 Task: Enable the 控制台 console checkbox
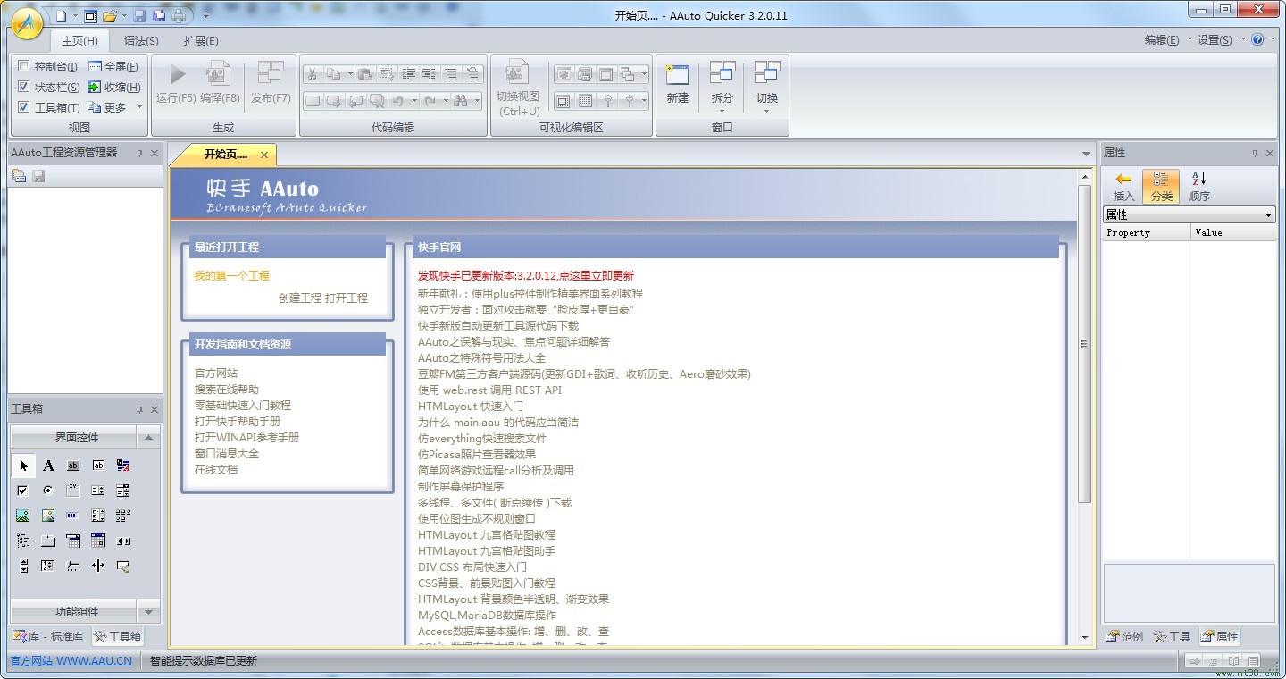(24, 67)
